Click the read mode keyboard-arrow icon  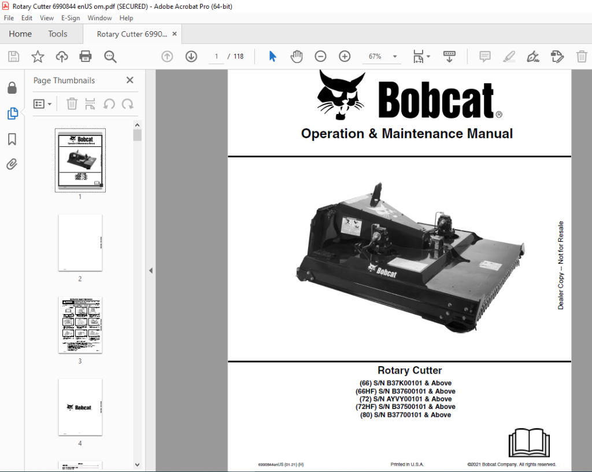tap(449, 57)
